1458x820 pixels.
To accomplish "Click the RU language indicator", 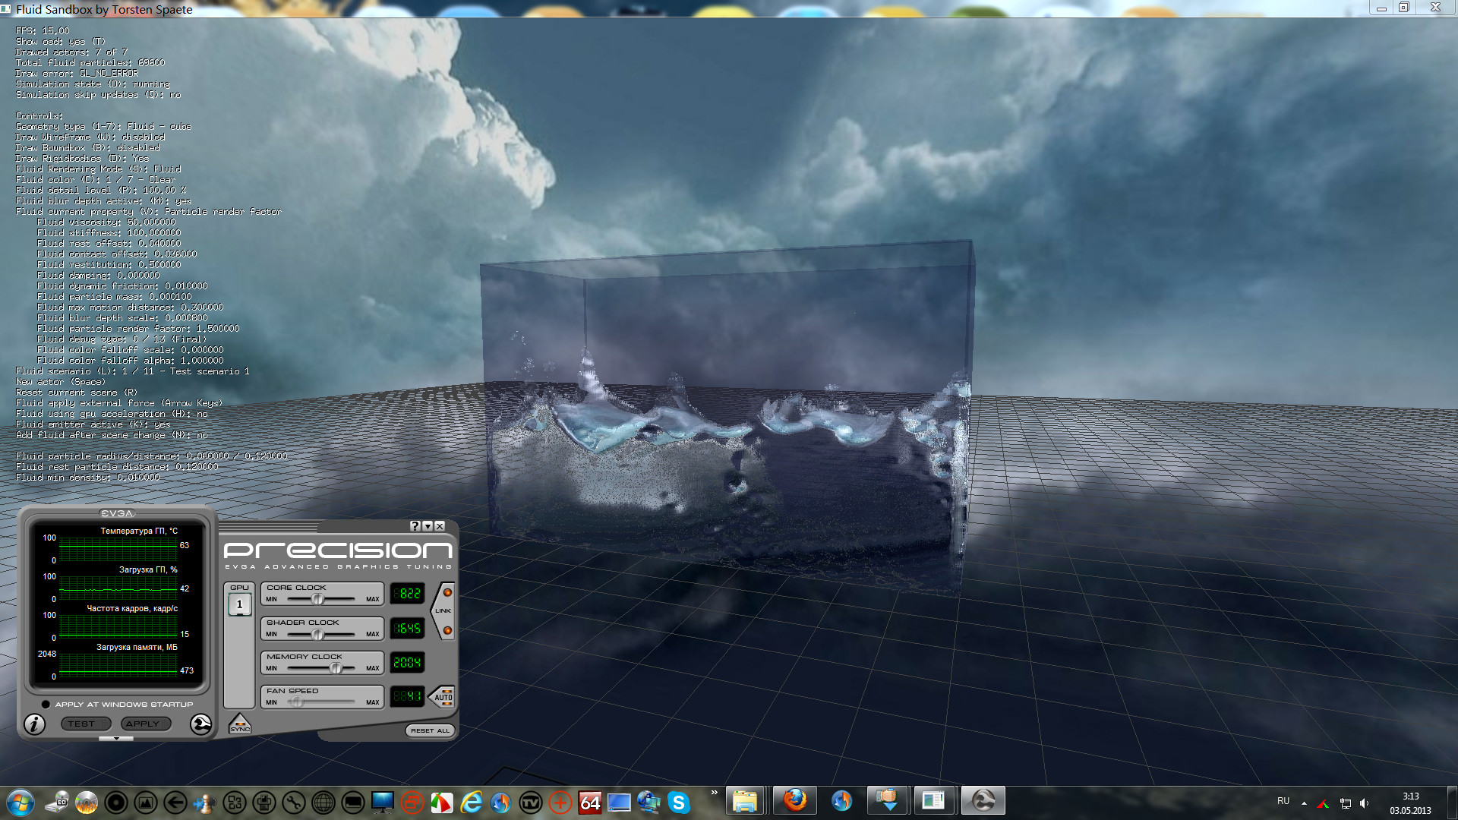I will coord(1283,802).
